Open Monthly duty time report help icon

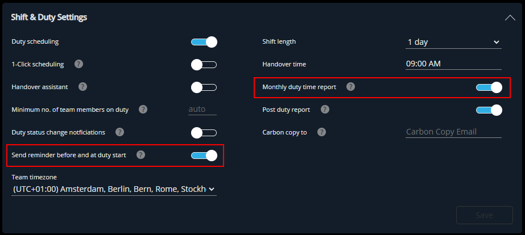350,87
